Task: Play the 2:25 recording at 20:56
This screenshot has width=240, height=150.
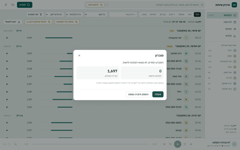Action: coord(7,123)
